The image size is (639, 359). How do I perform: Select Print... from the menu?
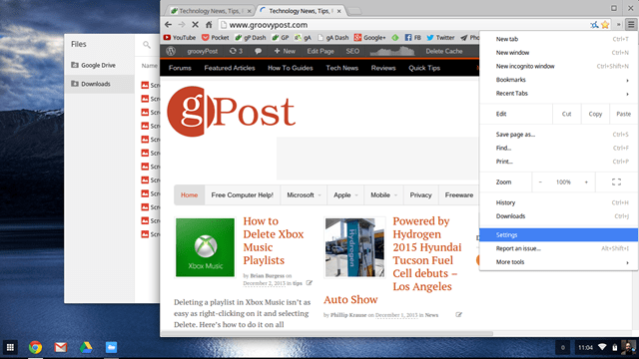click(x=559, y=162)
